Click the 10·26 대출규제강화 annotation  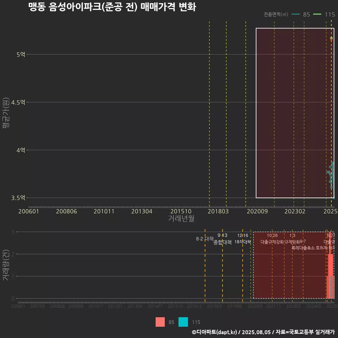pos(272,239)
